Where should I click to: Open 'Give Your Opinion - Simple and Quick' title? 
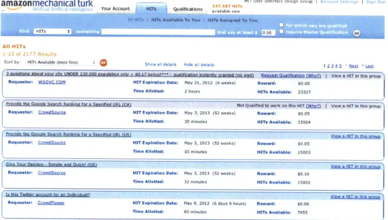pyautogui.click(x=51, y=165)
